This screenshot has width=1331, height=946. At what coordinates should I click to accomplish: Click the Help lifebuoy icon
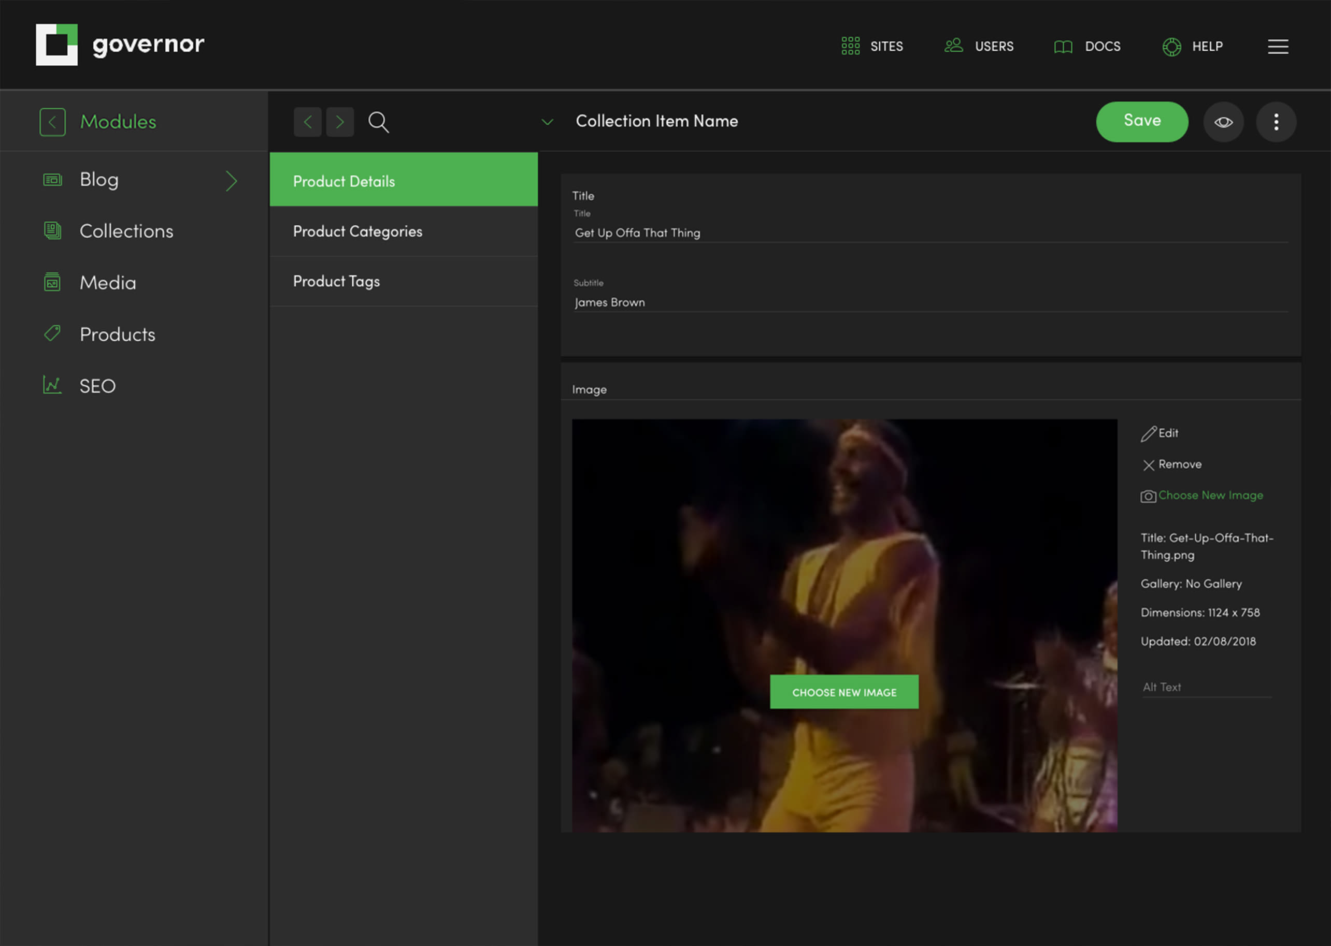point(1171,47)
